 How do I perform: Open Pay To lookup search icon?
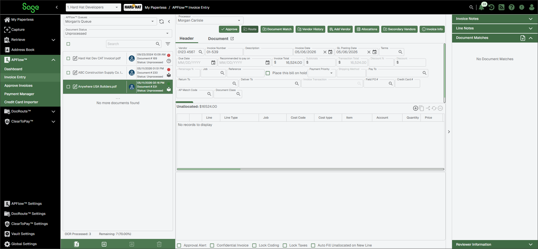[425, 73]
